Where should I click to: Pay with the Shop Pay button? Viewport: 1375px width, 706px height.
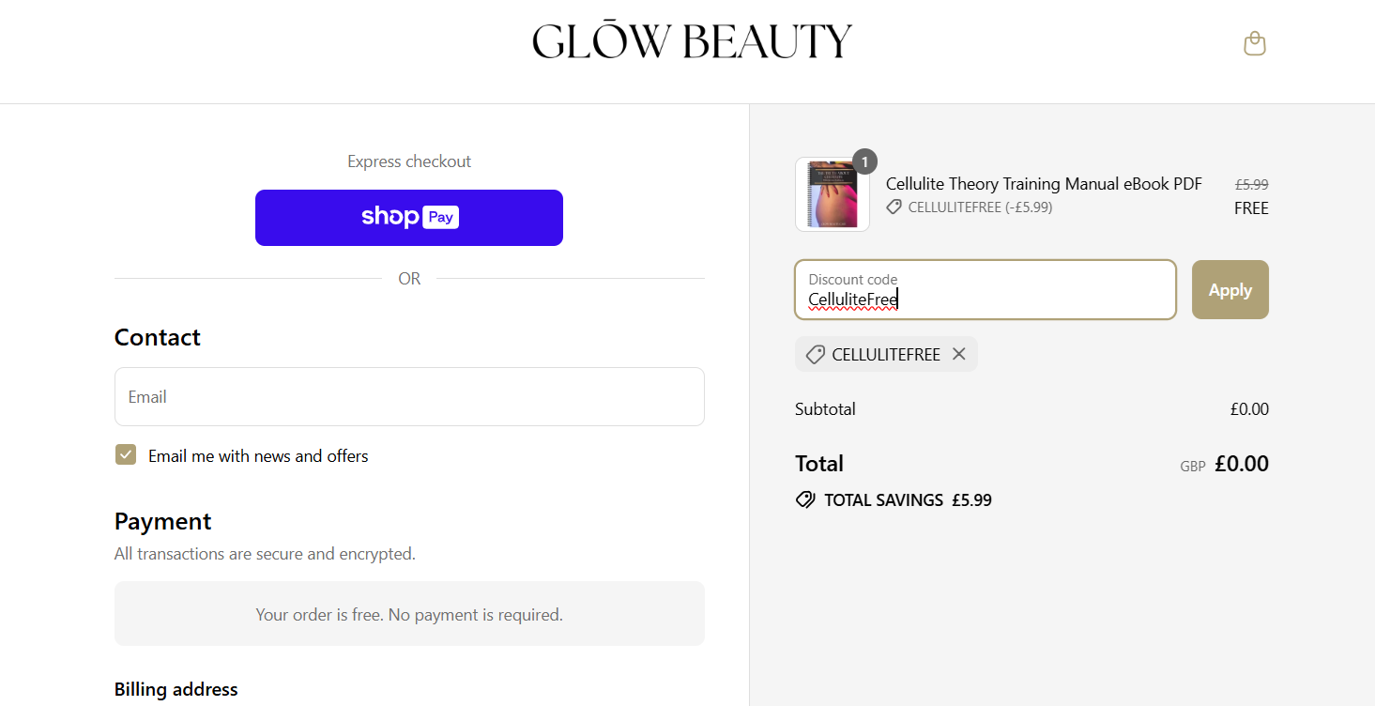coord(409,218)
